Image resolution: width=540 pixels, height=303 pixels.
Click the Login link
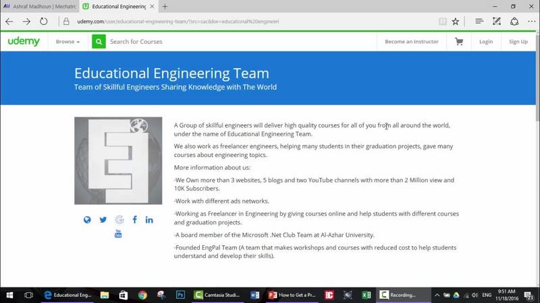click(x=486, y=42)
